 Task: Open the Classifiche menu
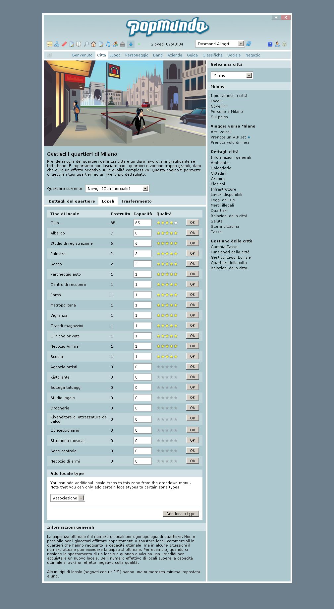(x=212, y=55)
